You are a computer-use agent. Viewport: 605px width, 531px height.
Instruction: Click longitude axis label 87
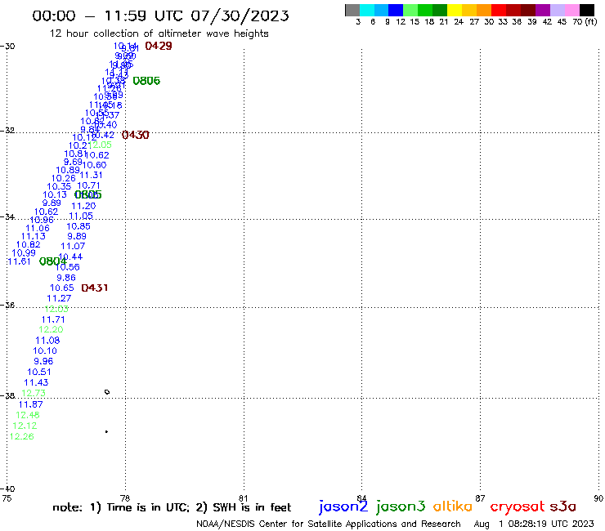[480, 498]
